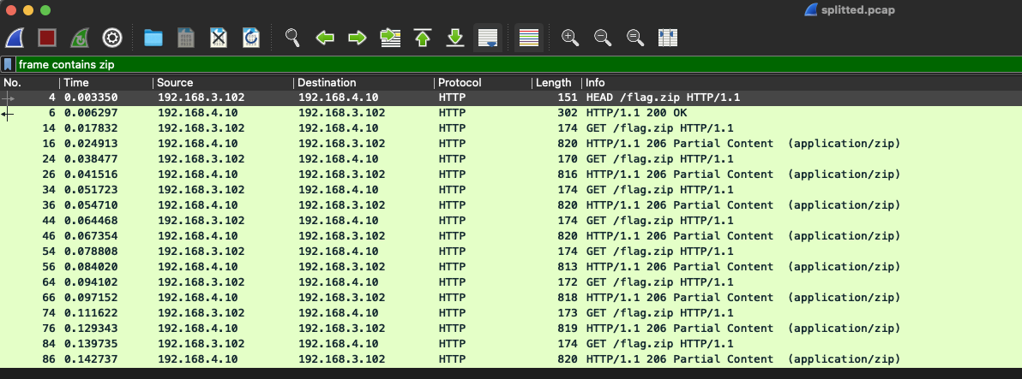Toggle packet list colorization
Screen dimensions: 1022x379
coord(529,38)
